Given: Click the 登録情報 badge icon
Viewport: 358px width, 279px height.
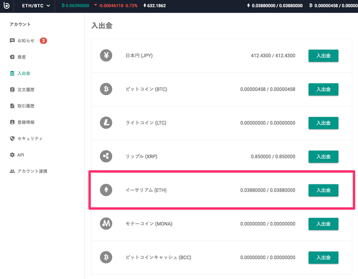Looking at the screenshot, I should pos(12,122).
